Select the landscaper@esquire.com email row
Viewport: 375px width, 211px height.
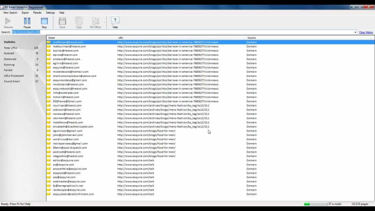tap(210, 190)
